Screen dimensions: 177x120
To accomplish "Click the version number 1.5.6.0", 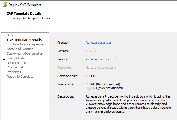I will (91, 51).
